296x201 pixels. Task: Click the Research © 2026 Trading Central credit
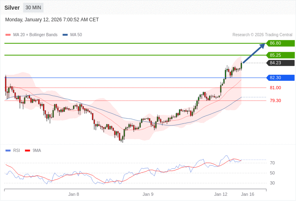(262, 35)
